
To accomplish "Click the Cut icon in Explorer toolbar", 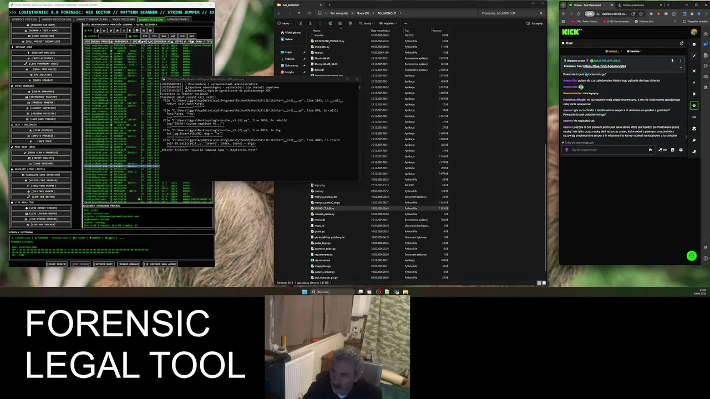I will pyautogui.click(x=301, y=23).
